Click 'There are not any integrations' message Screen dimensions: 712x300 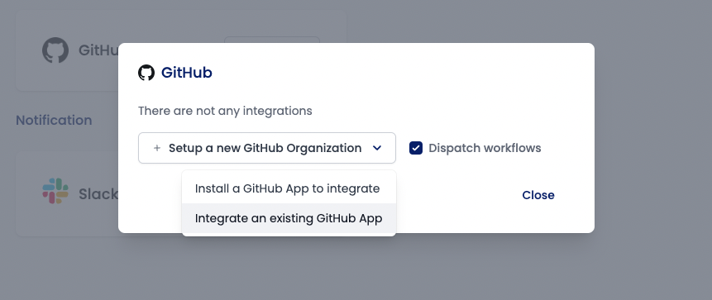[225, 111]
